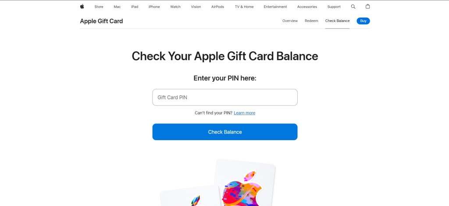Open the Support menu item
This screenshot has height=206, width=449.
pos(334,7)
